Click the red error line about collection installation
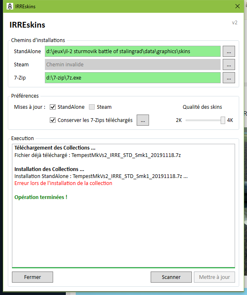The width and height of the screenshot is (247, 295). [x=63, y=183]
